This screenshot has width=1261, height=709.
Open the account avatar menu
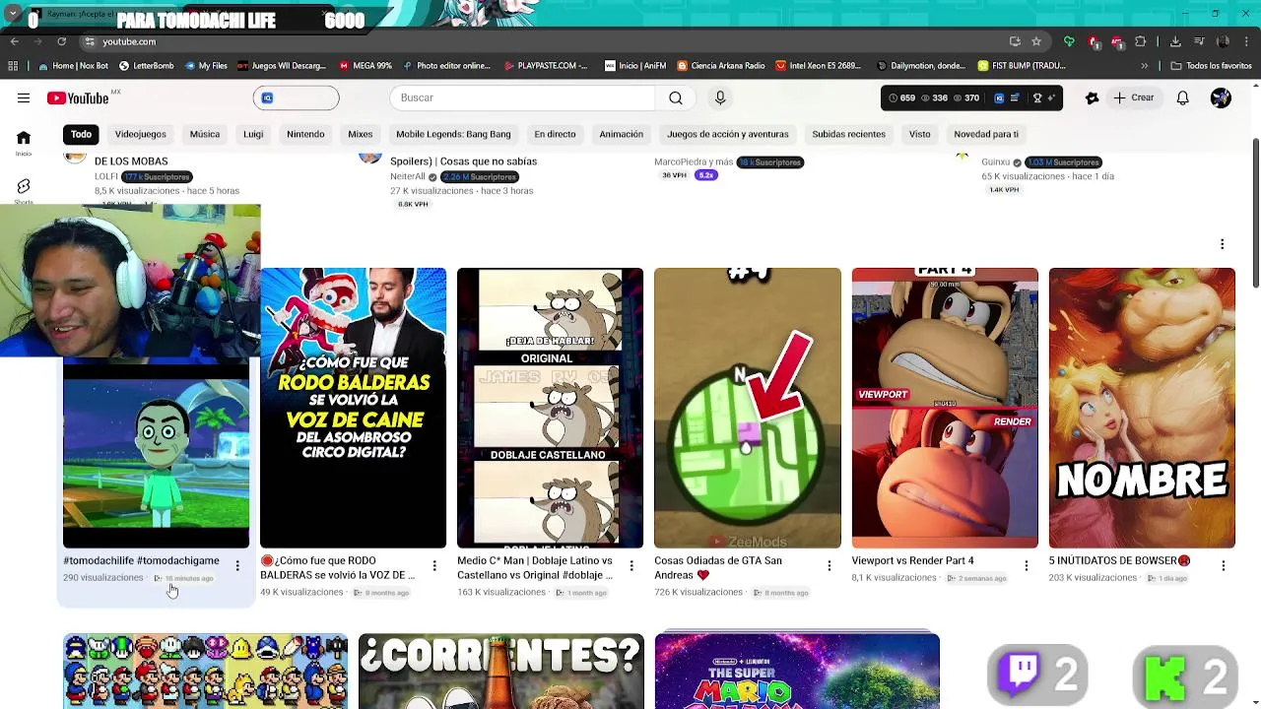click(1221, 97)
